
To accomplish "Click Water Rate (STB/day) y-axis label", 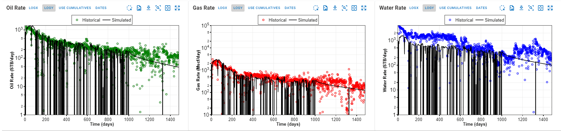I will 385,70.
